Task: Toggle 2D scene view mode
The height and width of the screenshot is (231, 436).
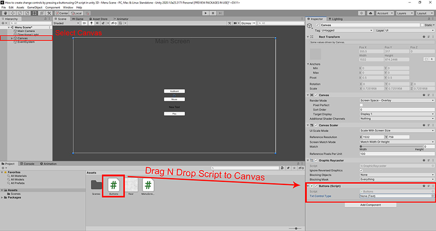Action: click(84, 24)
